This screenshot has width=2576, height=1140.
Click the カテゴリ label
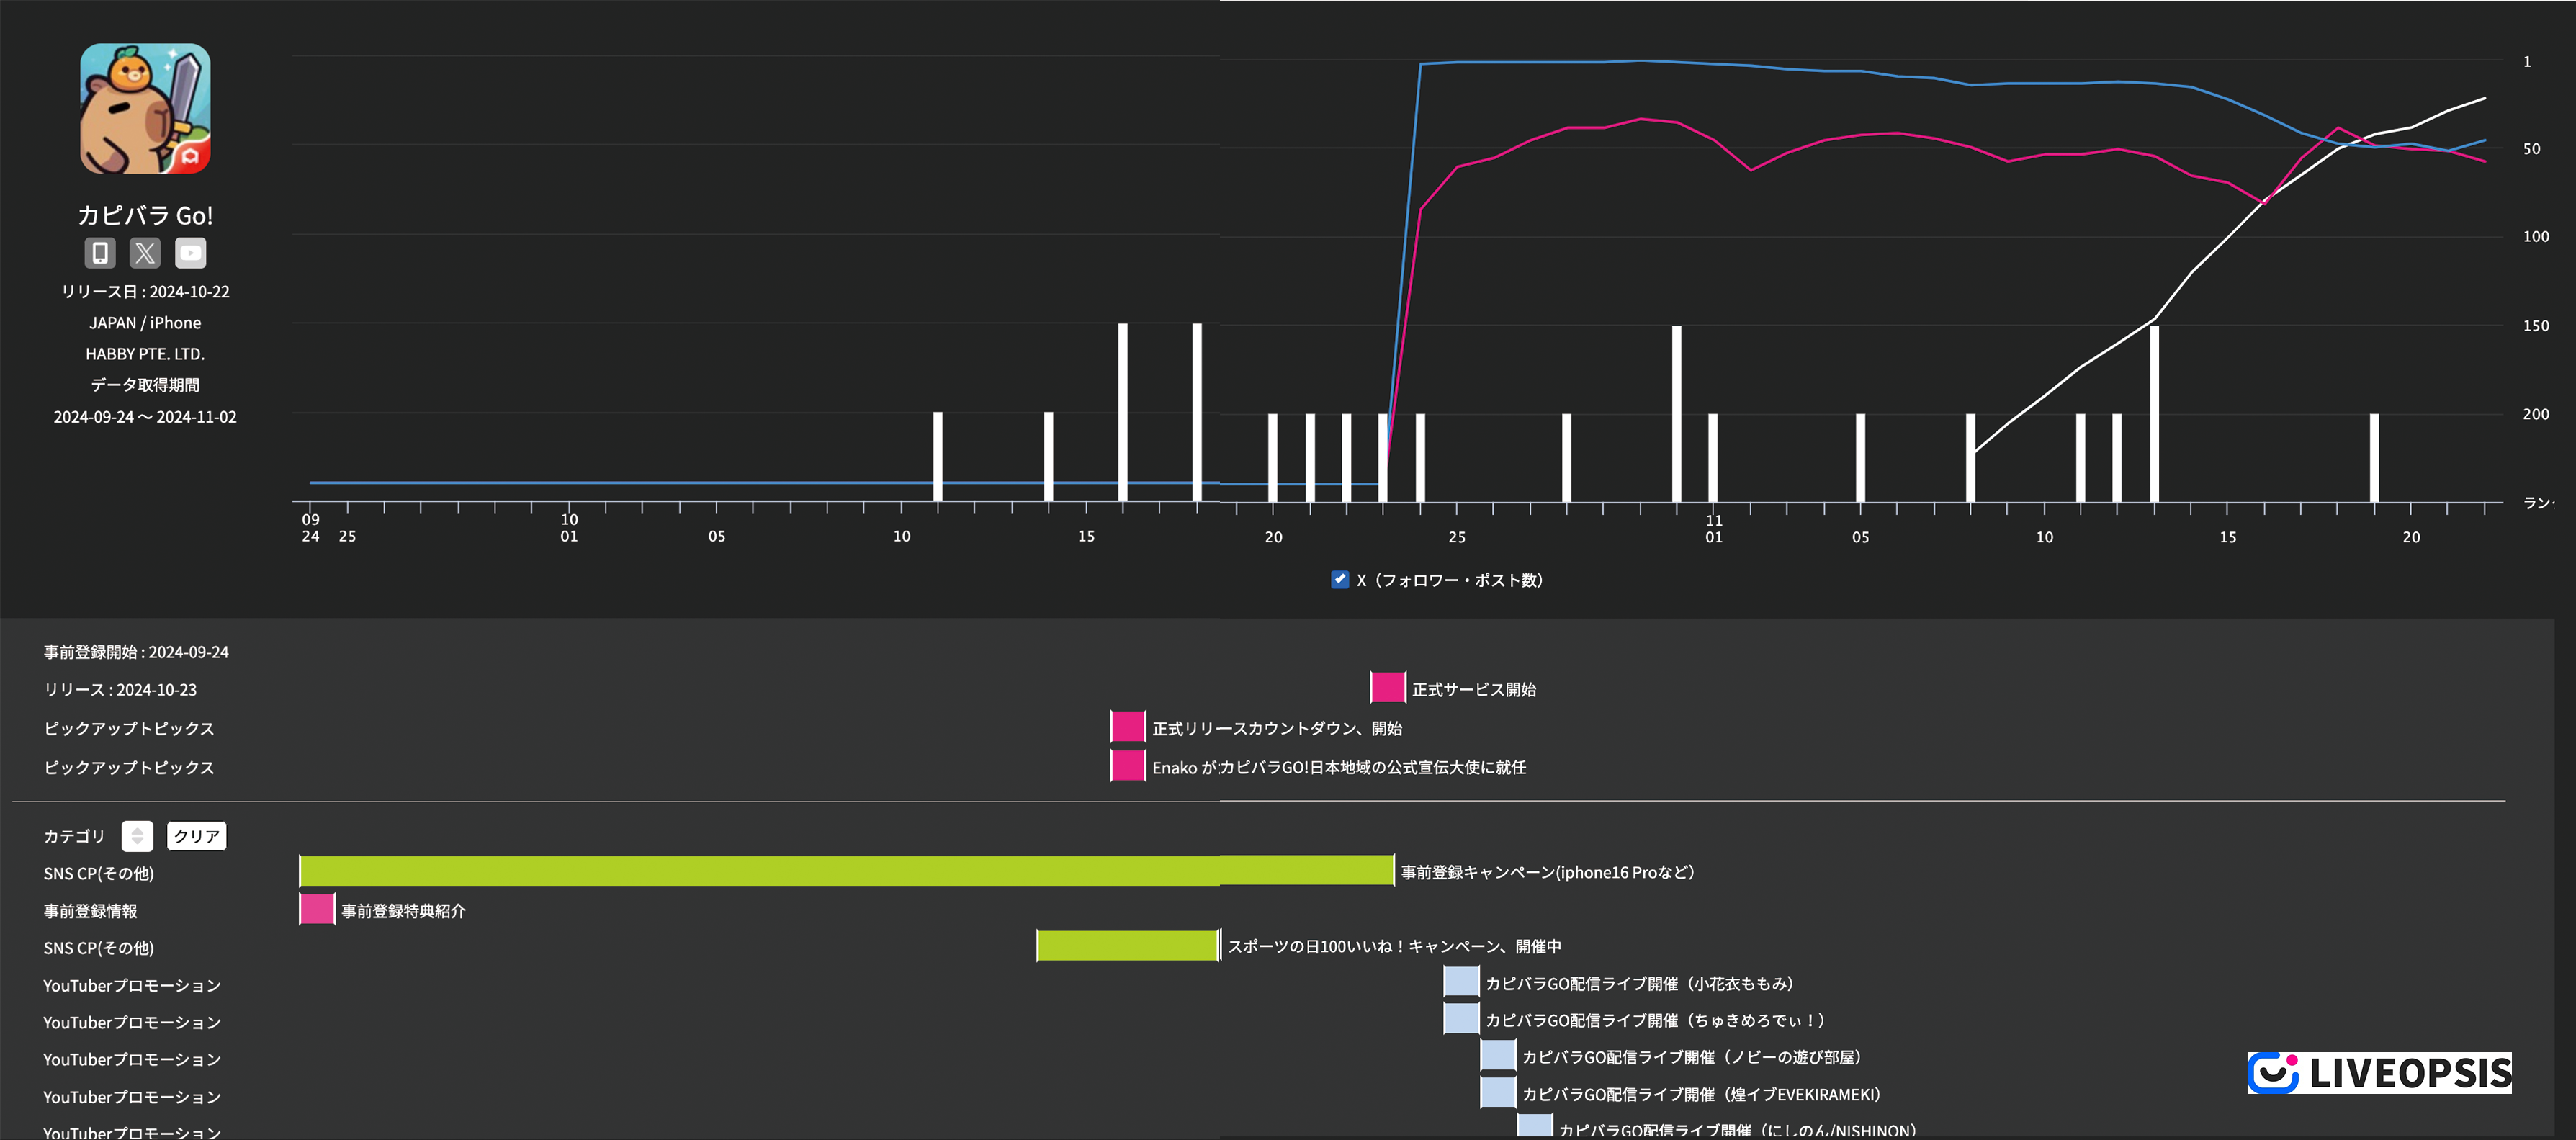74,836
